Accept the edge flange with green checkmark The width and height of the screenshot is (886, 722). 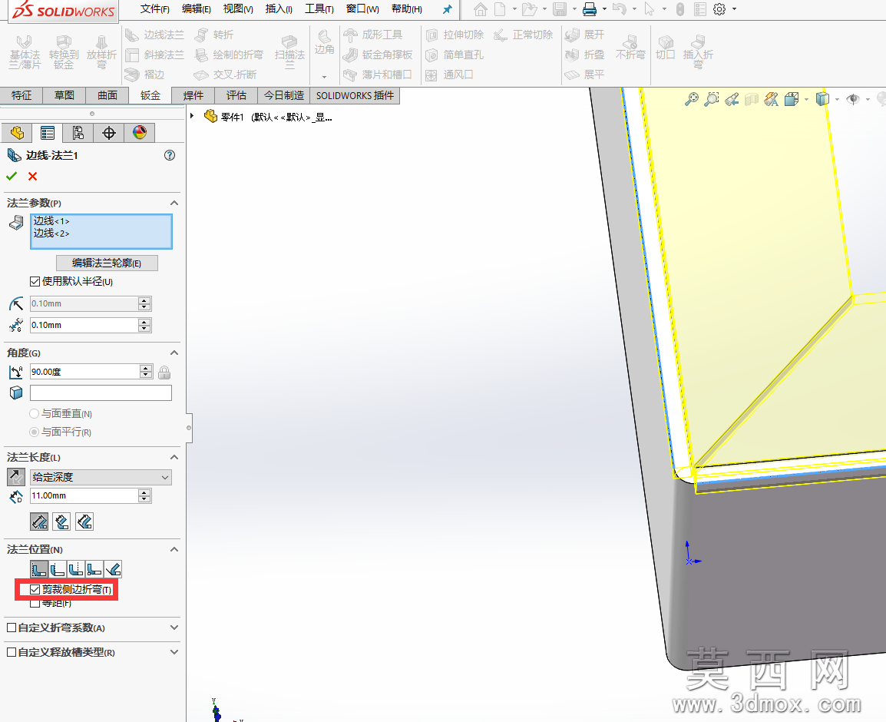(x=12, y=177)
